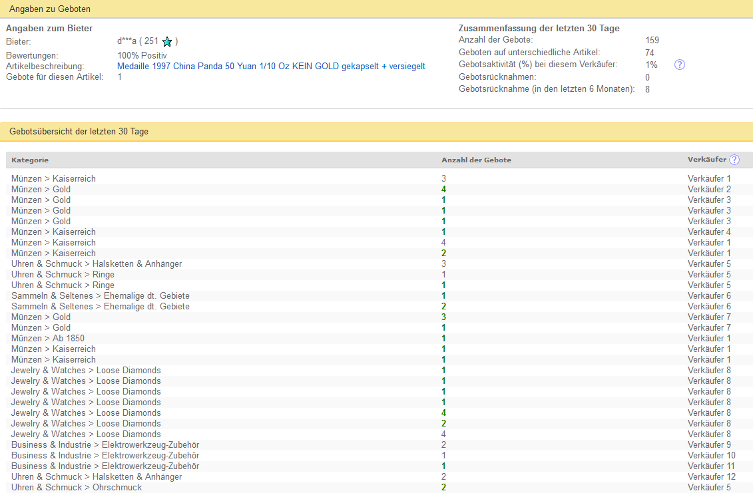Click the Gebotsübersicht der letzten 30 Tage header
The width and height of the screenshot is (753, 497).
(x=79, y=132)
